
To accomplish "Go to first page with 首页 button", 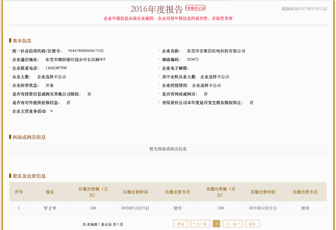I will (181, 224).
